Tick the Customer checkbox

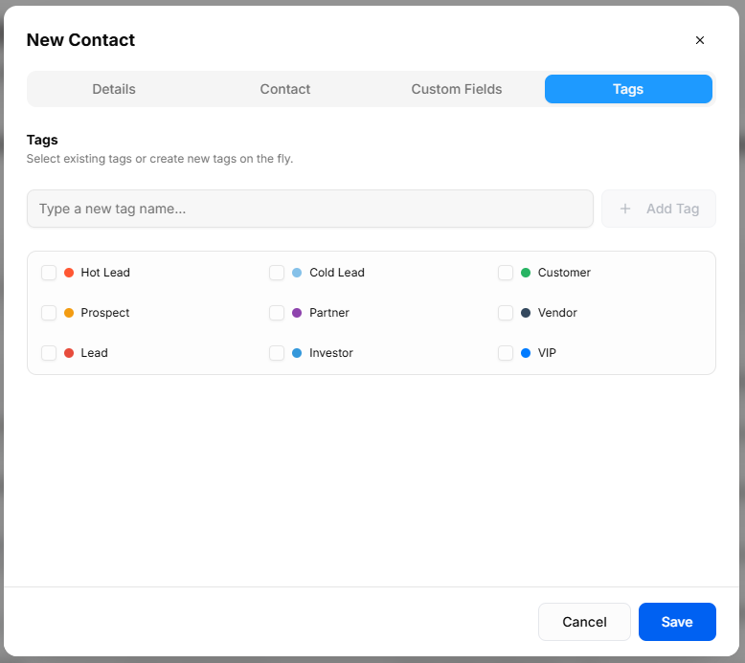click(506, 273)
